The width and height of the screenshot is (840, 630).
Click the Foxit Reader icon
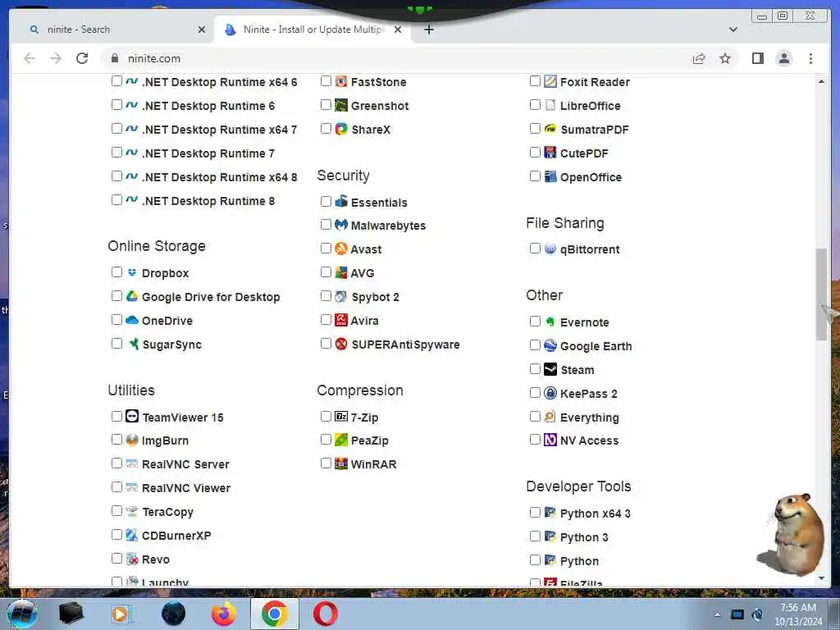tap(550, 81)
